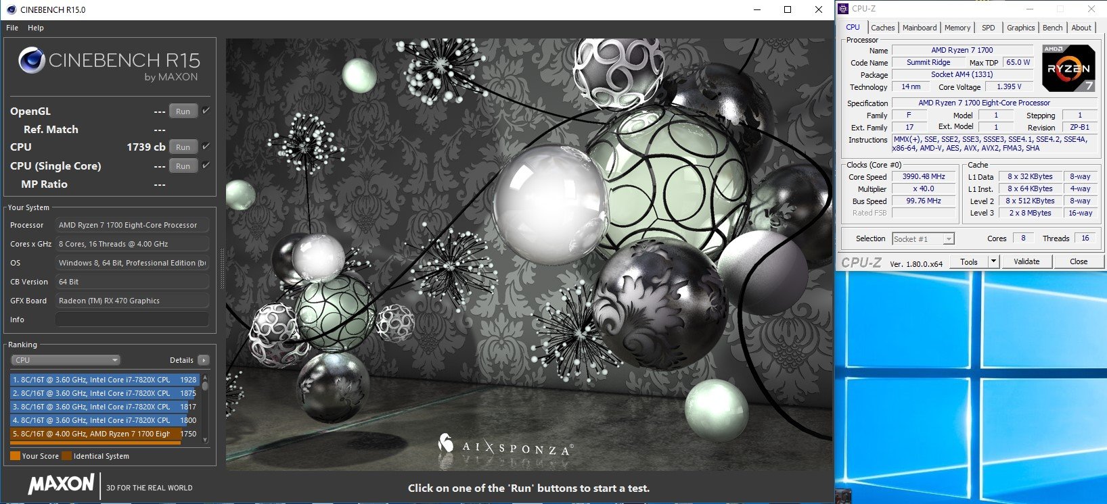The height and width of the screenshot is (504, 1107).
Task: Click the ranking list scroll down arrow
Action: click(x=205, y=440)
